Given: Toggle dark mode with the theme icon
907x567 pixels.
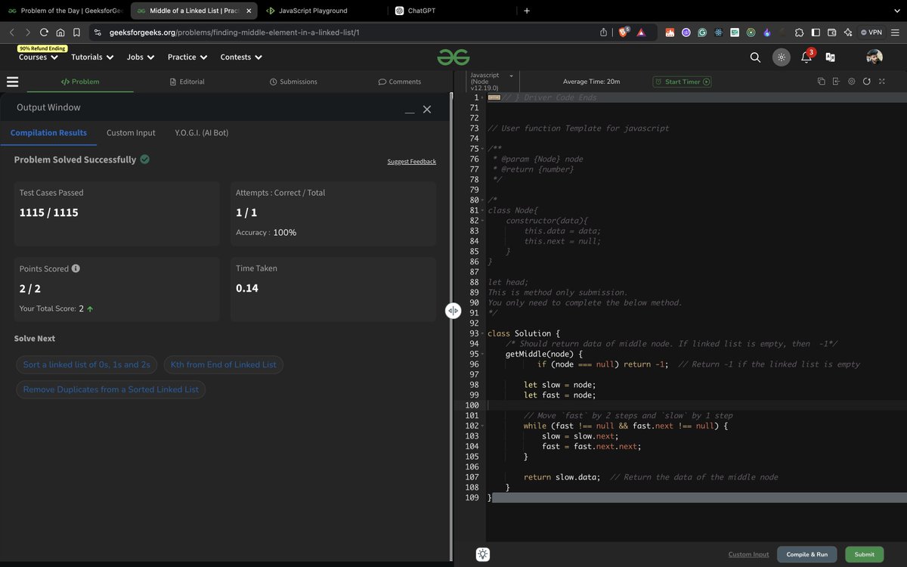Looking at the screenshot, I should coord(781,57).
